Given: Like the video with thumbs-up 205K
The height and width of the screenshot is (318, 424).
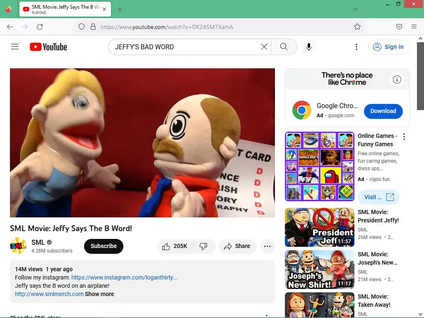Looking at the screenshot, I should (175, 246).
